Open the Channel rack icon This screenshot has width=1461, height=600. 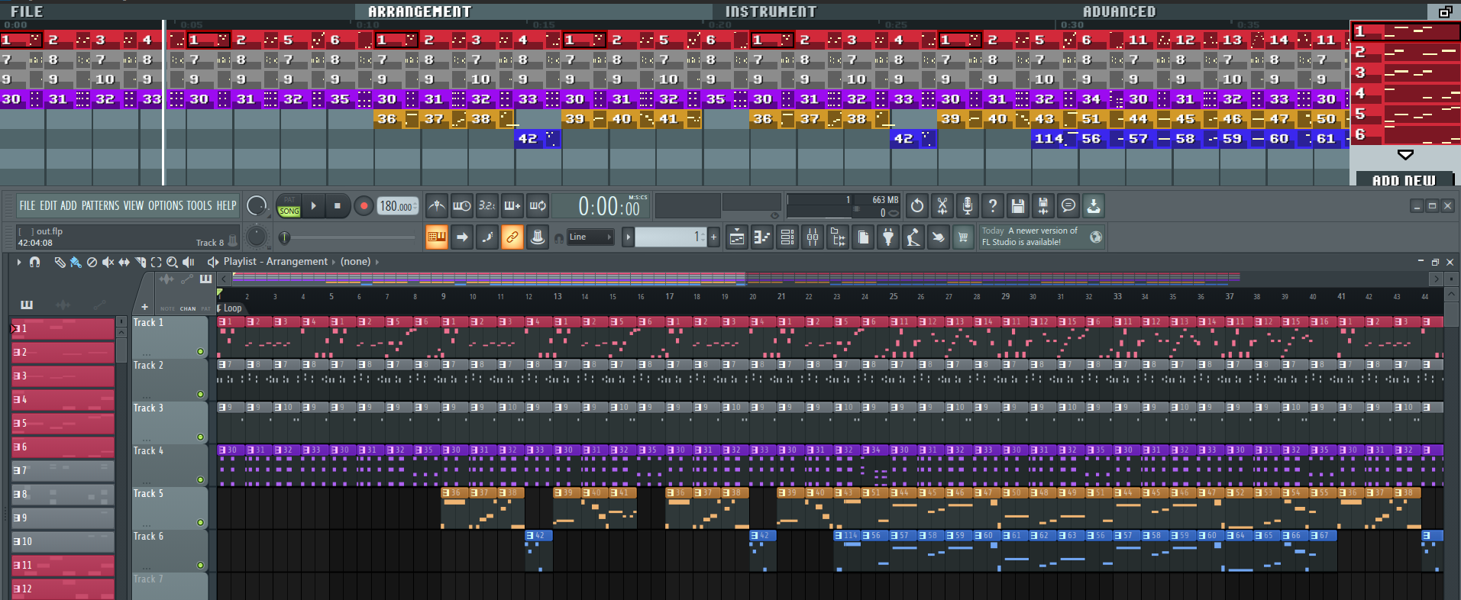pyautogui.click(x=787, y=237)
